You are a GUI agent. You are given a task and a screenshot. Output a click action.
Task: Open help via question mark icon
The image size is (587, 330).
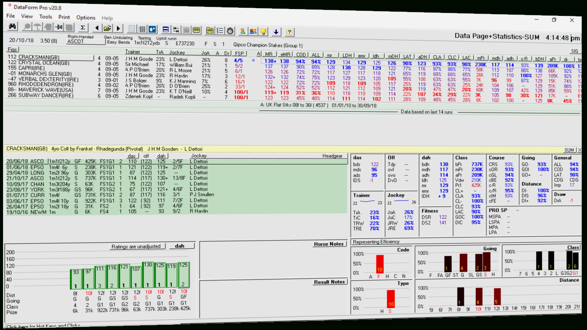pyautogui.click(x=289, y=32)
